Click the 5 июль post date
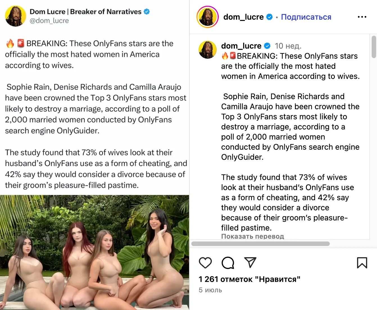377x310 pixels. click(x=210, y=290)
